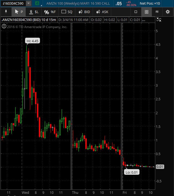Select the %F percent Fibonacci tool

[50, 12]
